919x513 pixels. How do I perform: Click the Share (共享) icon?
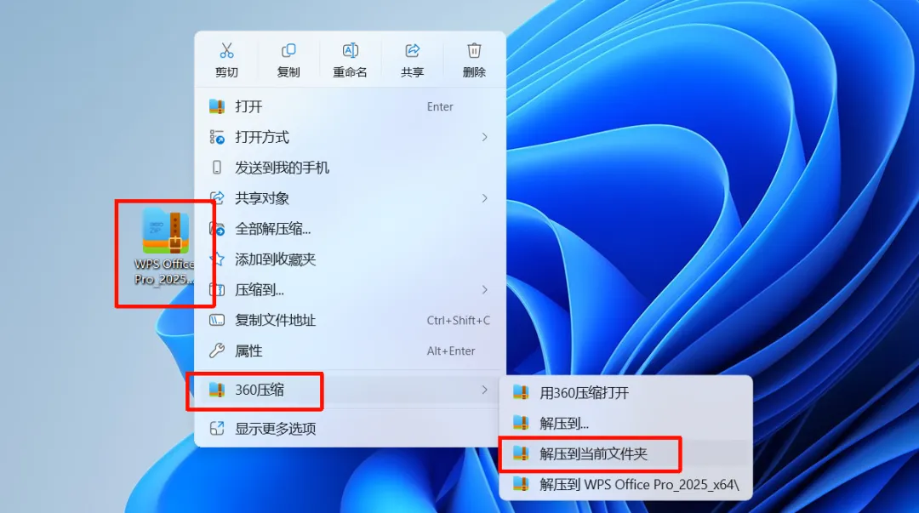tap(412, 51)
